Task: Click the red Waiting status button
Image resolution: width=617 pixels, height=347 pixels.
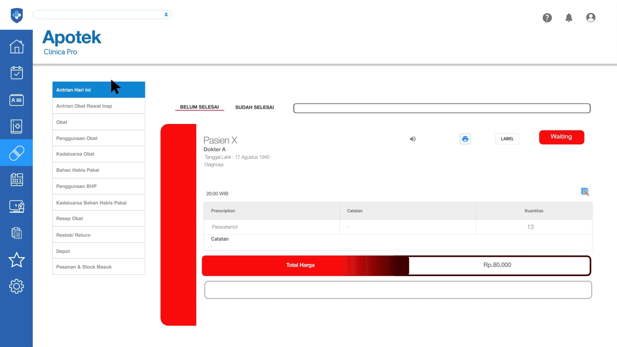Action: (x=561, y=137)
